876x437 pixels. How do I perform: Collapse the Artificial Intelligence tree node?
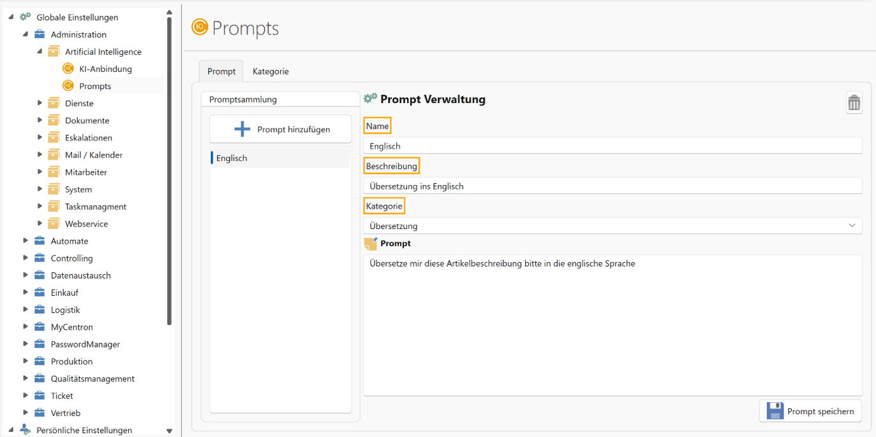[39, 52]
